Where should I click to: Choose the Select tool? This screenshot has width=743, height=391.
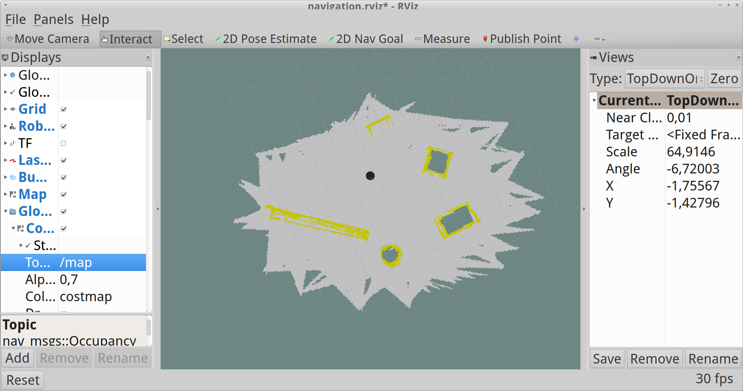click(183, 39)
